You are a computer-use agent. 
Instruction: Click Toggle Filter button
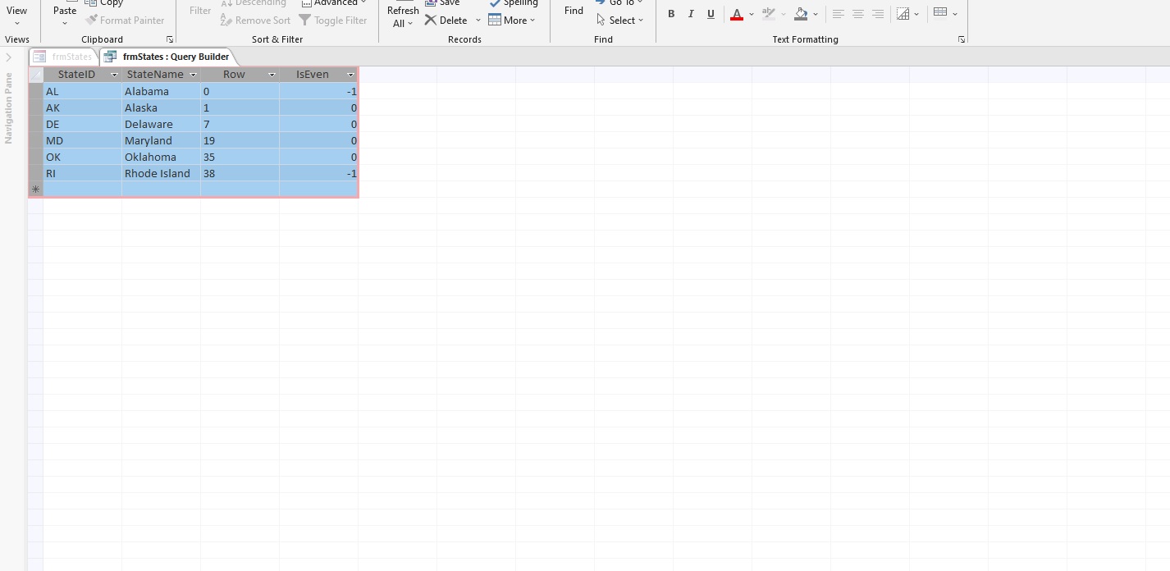click(x=333, y=21)
